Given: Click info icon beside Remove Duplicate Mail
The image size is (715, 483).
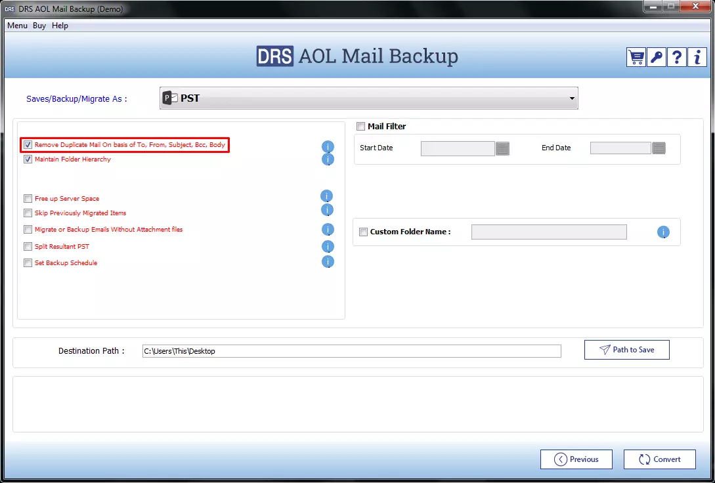Looking at the screenshot, I should point(328,147).
